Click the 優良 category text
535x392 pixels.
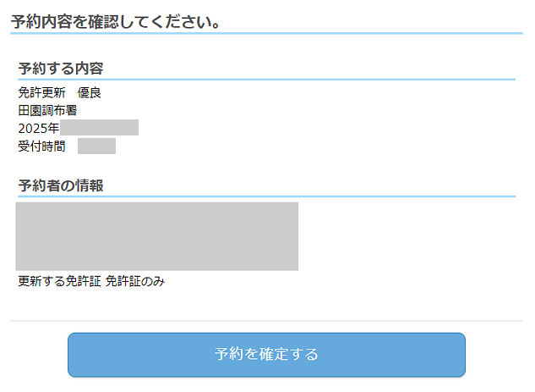(x=90, y=93)
